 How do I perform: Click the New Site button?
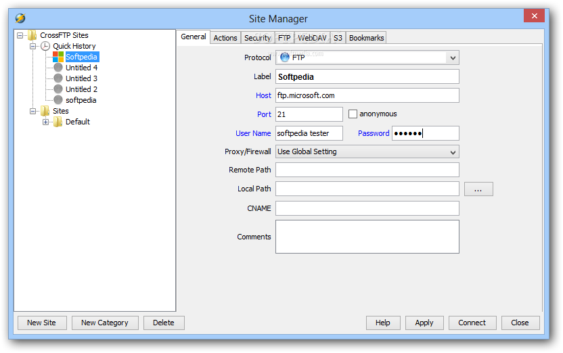pyautogui.click(x=42, y=323)
